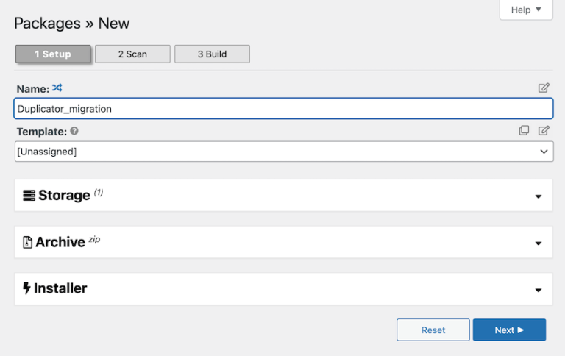
Task: Open the Help dropdown menu
Action: coord(525,10)
